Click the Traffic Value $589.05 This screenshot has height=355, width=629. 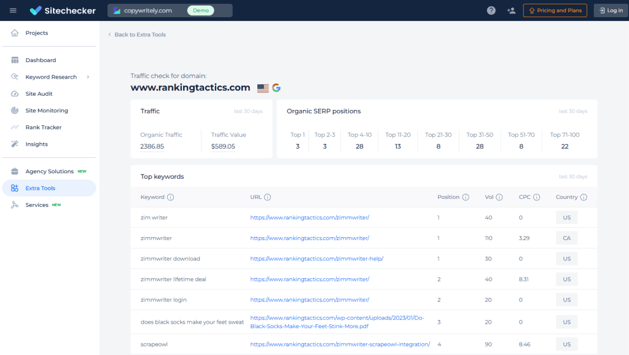pyautogui.click(x=223, y=146)
